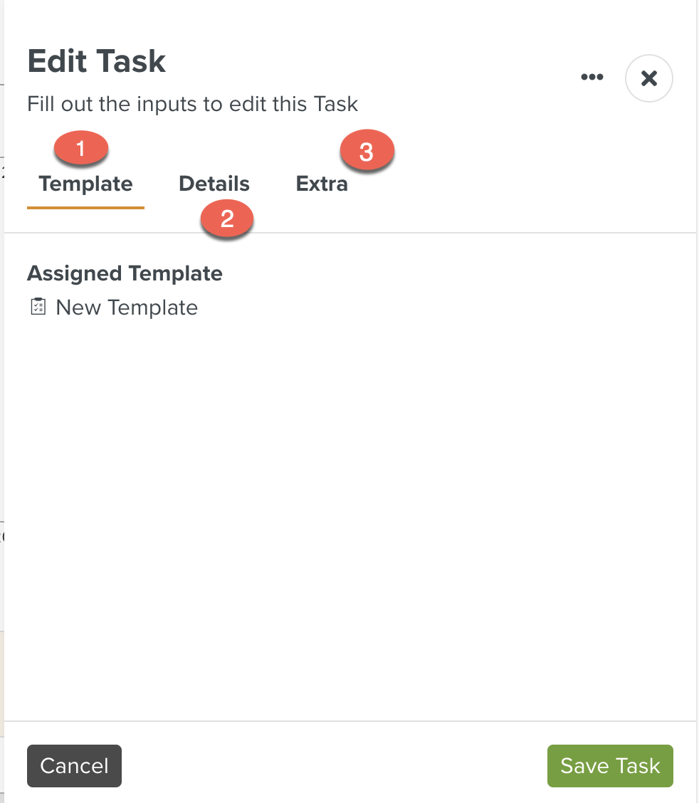Click the 'Fill out the inputs' subtitle
Image resolution: width=699 pixels, height=803 pixels.
click(x=192, y=104)
